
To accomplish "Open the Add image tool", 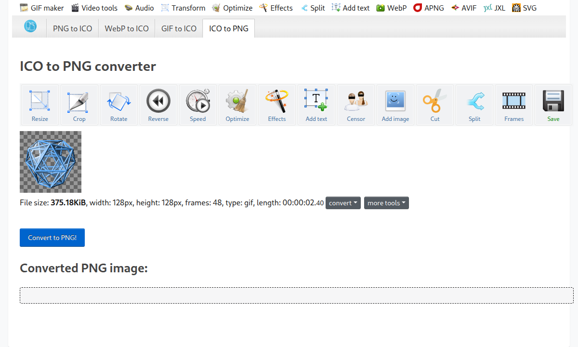I will (395, 105).
